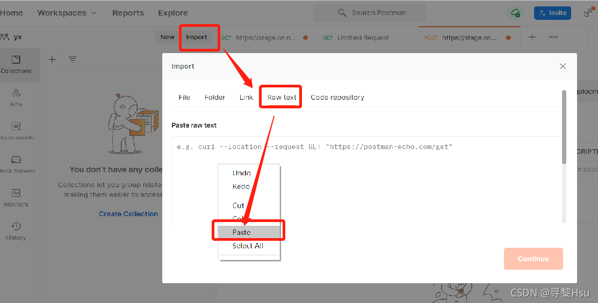Screen dimensions: 598x303
Task: Open the GET Untitled Request tab
Action: [x=356, y=38]
